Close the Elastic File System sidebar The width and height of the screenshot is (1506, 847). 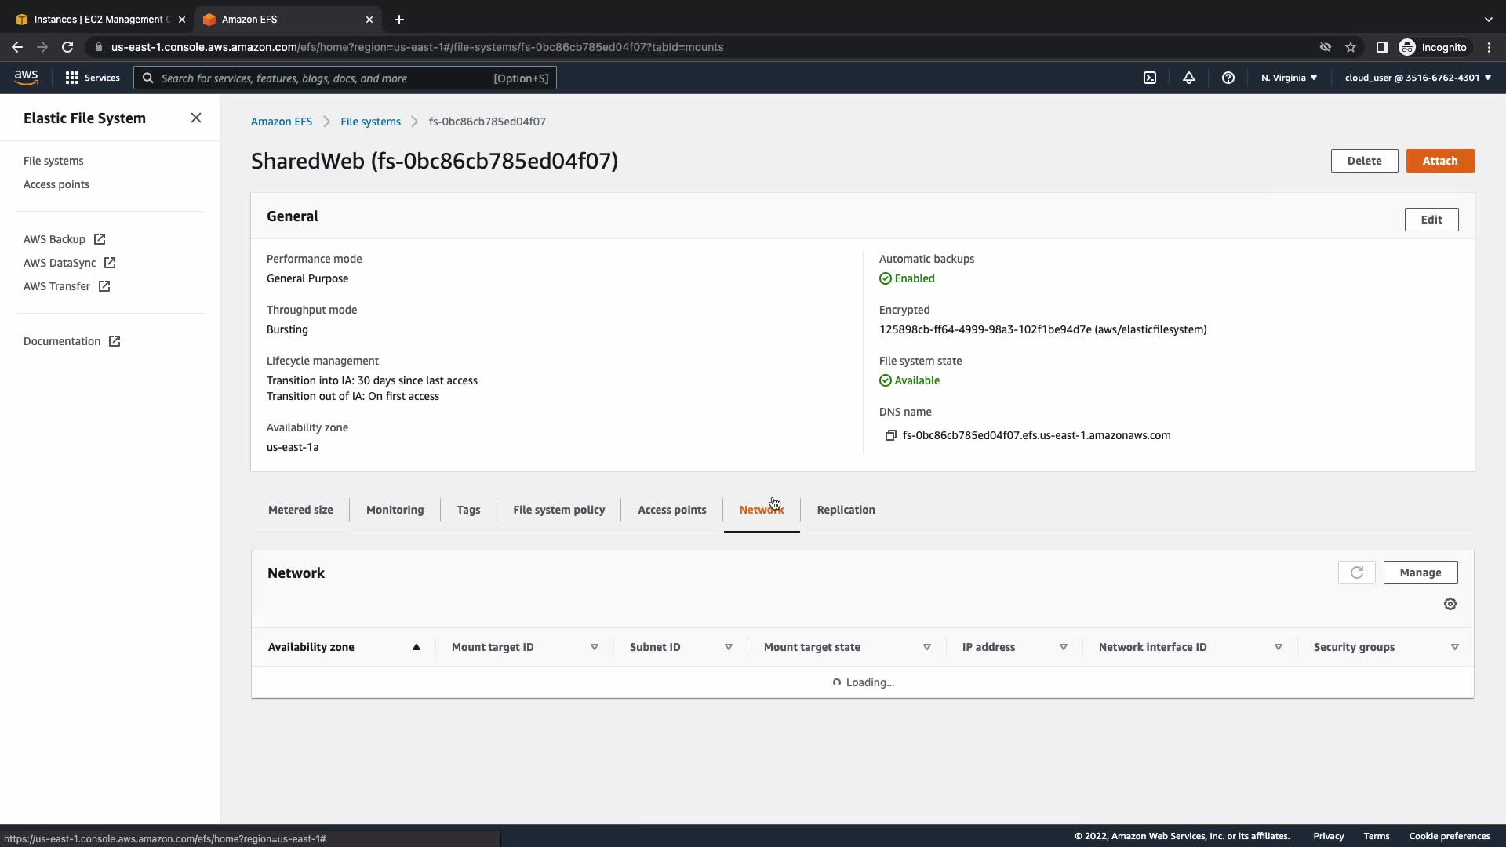click(196, 118)
